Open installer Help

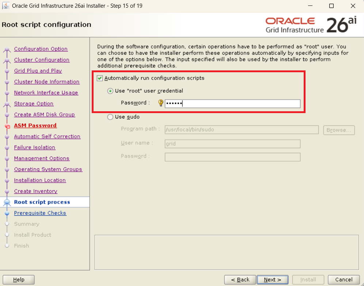[x=19, y=280]
